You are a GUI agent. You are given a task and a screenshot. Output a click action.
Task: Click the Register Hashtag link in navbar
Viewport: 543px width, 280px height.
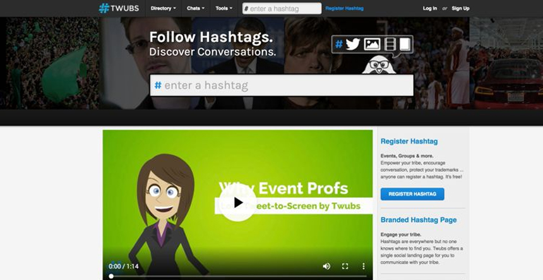[345, 8]
